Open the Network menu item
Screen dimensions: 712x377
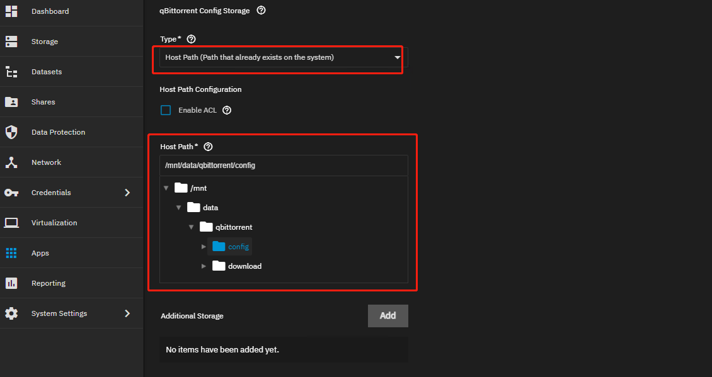pyautogui.click(x=72, y=162)
